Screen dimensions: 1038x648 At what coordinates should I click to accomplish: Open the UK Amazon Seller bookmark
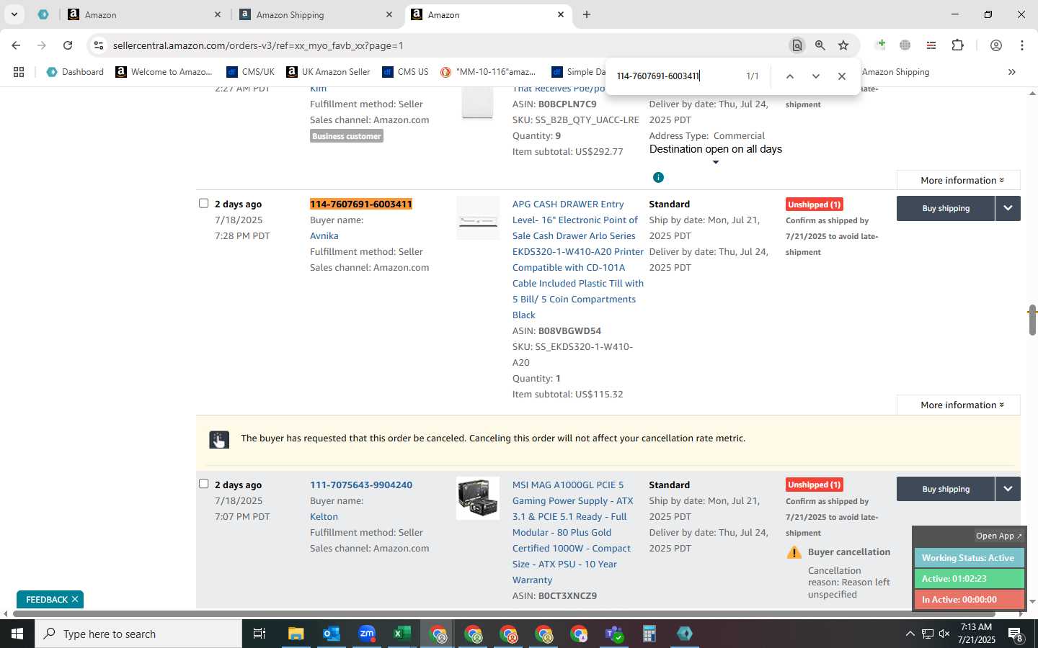pyautogui.click(x=328, y=72)
